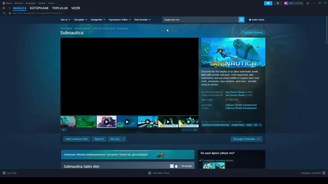Click the Subnautica header capsule image
The width and height of the screenshot is (328, 184).
coord(233,52)
